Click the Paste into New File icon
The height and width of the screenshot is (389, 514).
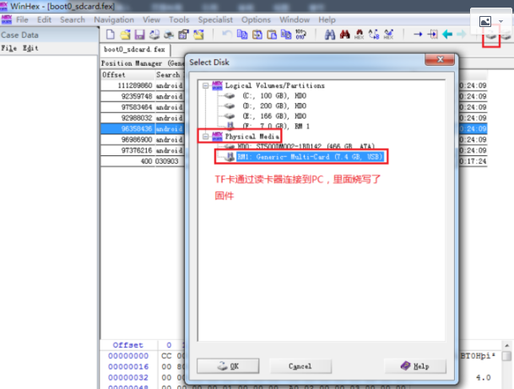pos(272,34)
